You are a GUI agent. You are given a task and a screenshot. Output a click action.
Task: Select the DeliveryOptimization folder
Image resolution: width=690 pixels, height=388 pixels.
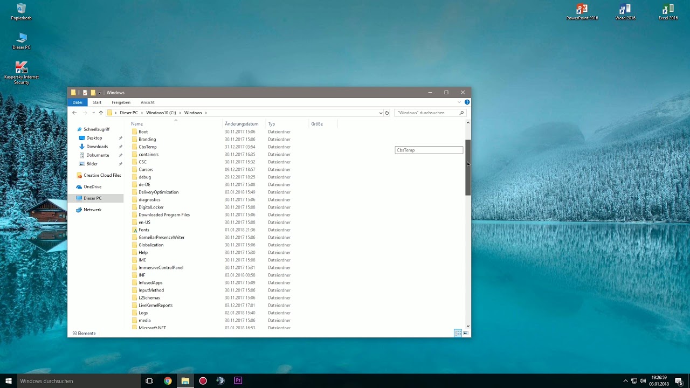click(x=158, y=192)
